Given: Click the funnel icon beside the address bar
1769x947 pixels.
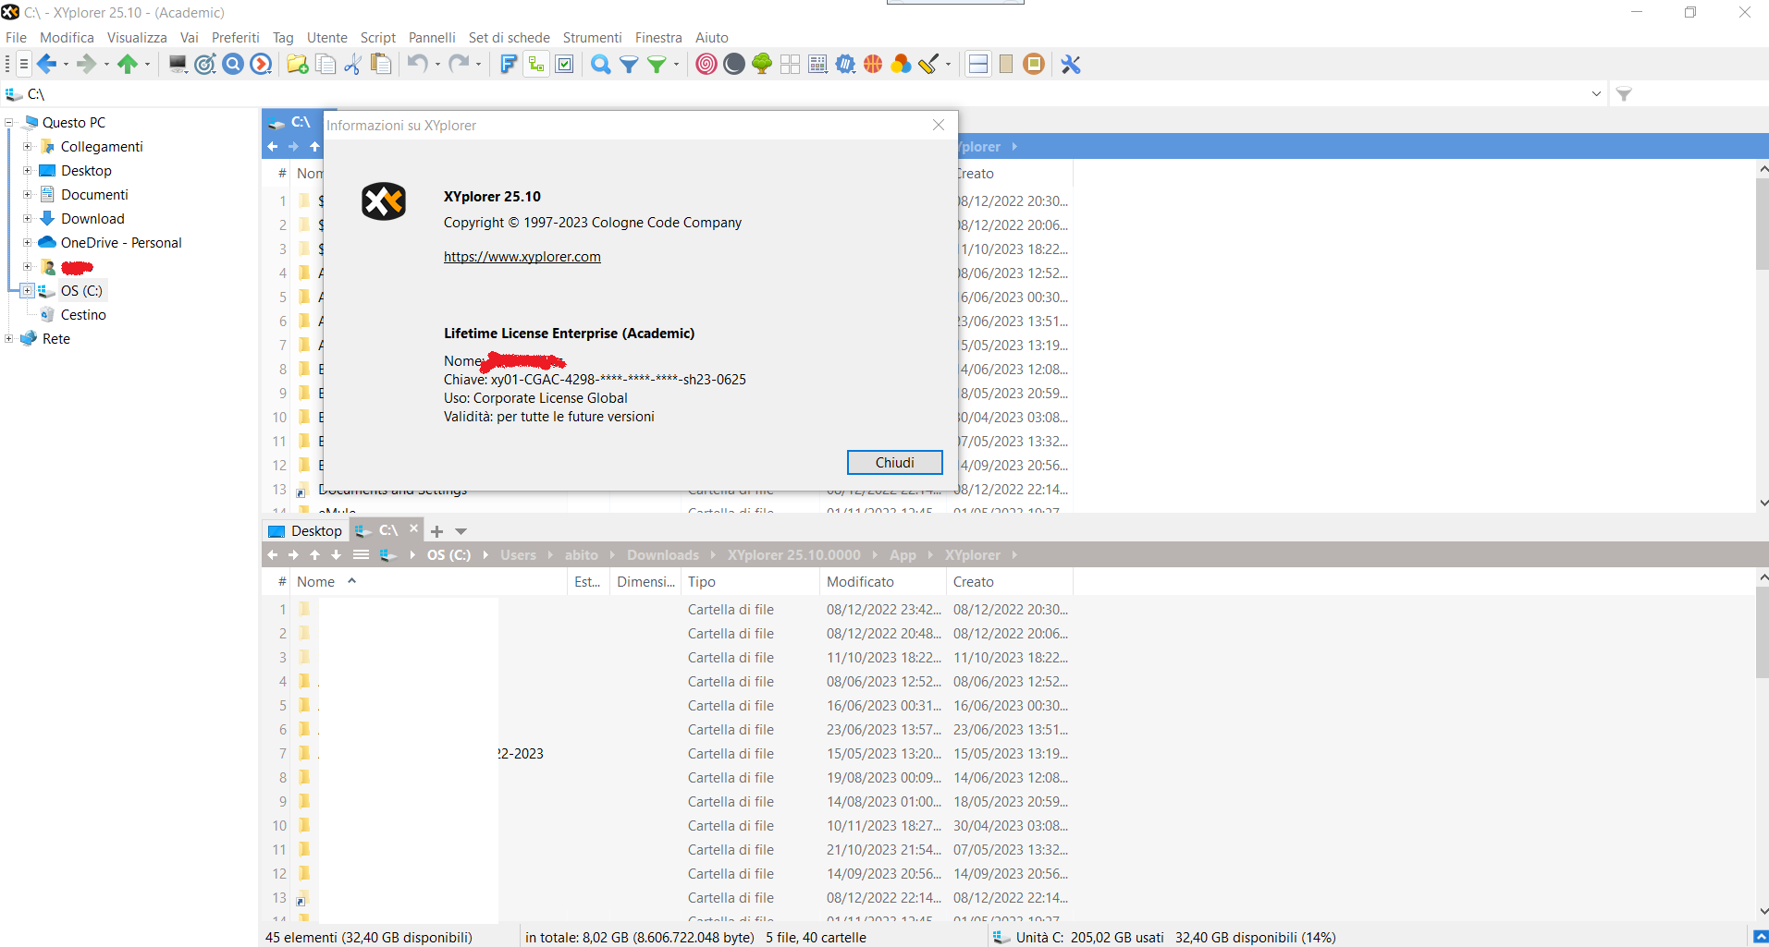Looking at the screenshot, I should click(1624, 94).
